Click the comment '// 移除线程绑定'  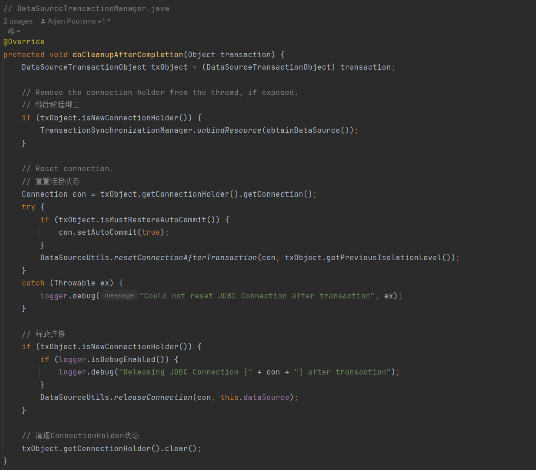[51, 105]
